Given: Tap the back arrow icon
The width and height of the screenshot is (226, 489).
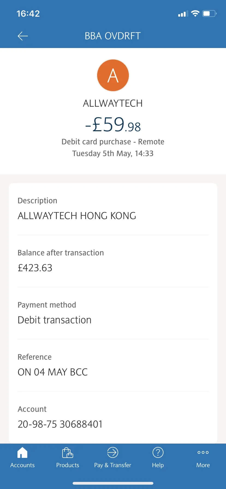Looking at the screenshot, I should click(x=23, y=36).
